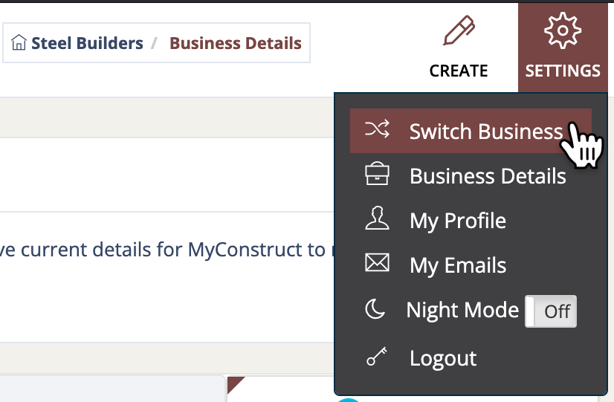Click the Business Details breadcrumb text
Image resolution: width=614 pixels, height=402 pixels.
click(x=236, y=43)
